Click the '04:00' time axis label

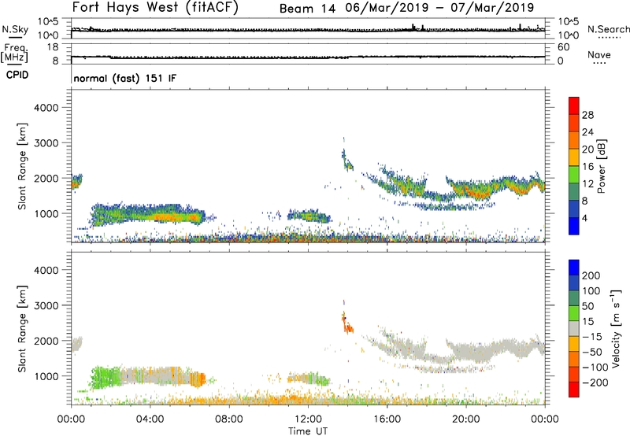click(x=150, y=419)
